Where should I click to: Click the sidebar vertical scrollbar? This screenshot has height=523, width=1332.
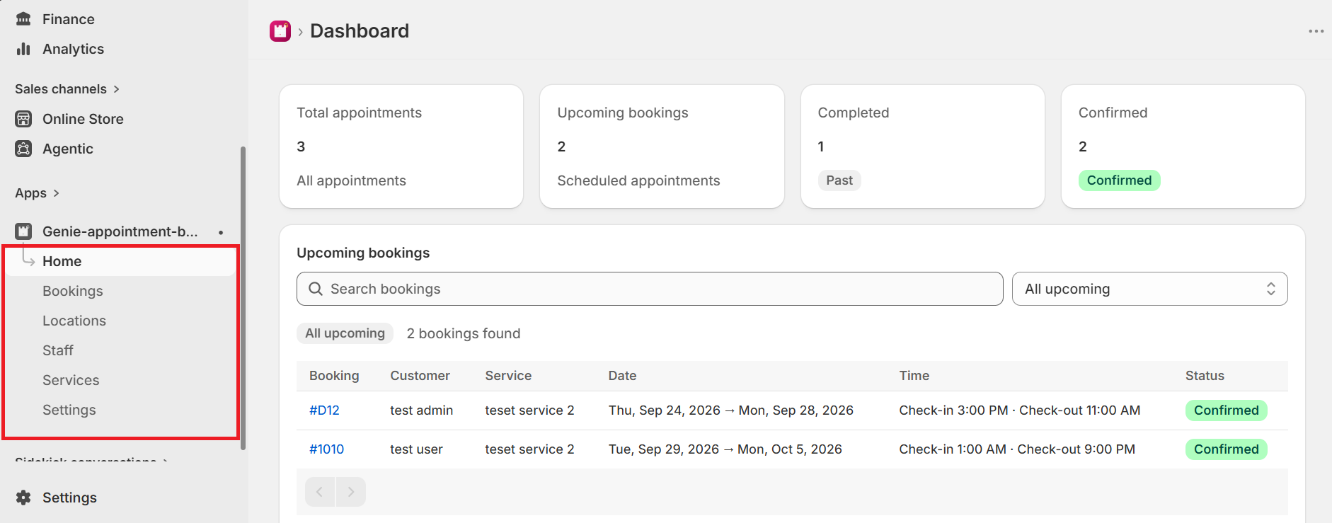point(243,297)
